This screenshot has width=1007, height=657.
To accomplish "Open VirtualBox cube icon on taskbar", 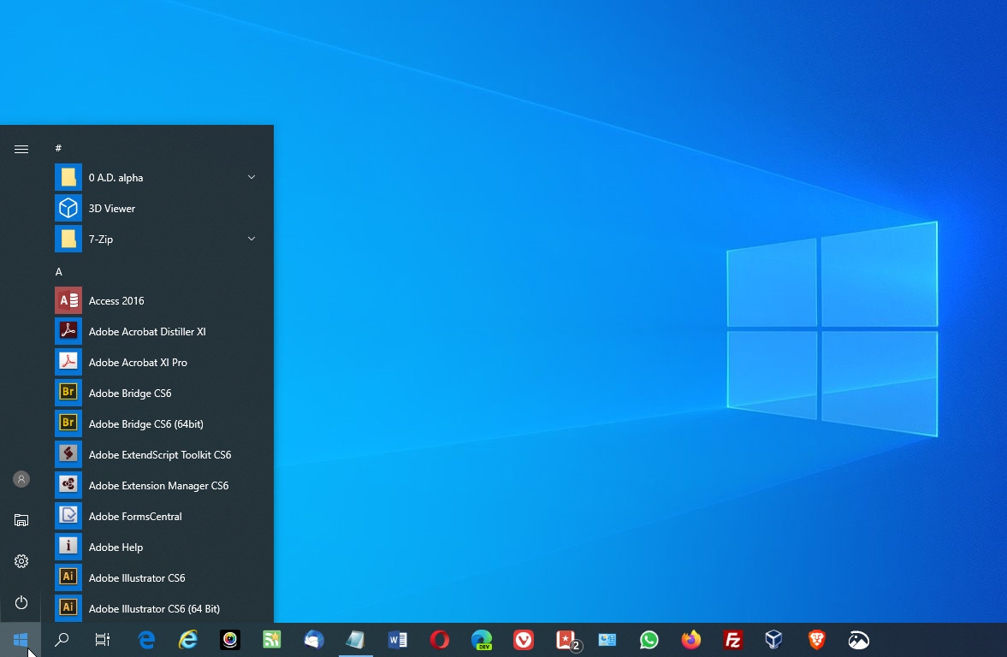I will click(x=774, y=640).
